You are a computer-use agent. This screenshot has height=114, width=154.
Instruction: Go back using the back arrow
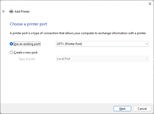pyautogui.click(x=4, y=11)
